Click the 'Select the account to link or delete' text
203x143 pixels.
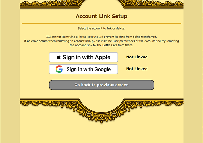(x=101, y=28)
